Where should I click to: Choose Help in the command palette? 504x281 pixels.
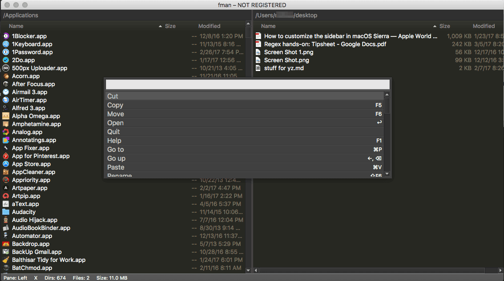pos(245,140)
